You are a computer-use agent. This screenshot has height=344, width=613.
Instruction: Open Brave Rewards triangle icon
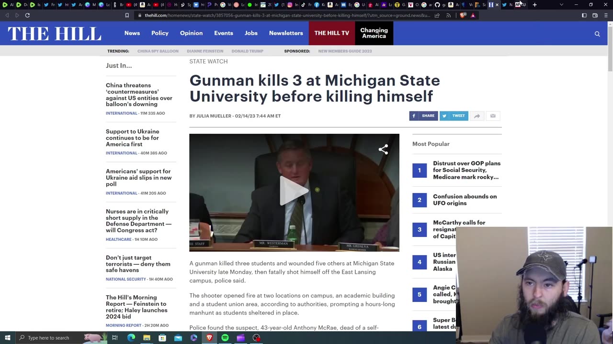click(473, 15)
